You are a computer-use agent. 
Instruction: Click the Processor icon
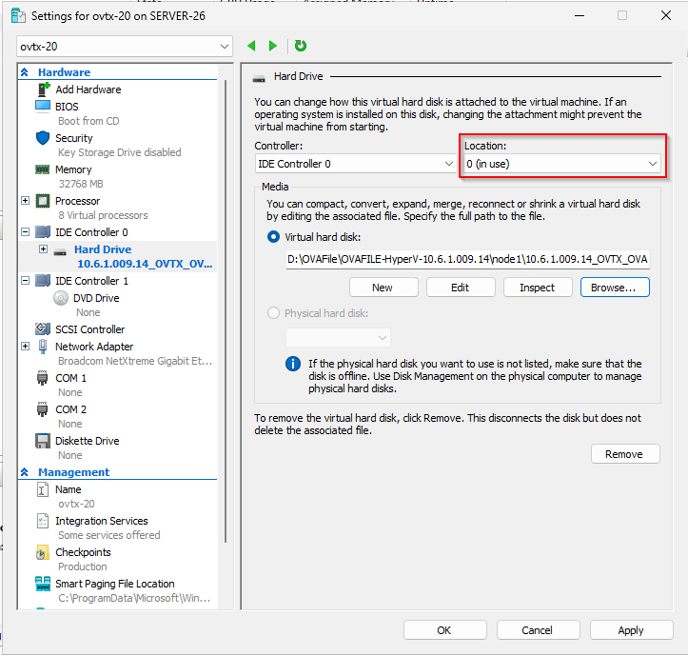click(43, 201)
